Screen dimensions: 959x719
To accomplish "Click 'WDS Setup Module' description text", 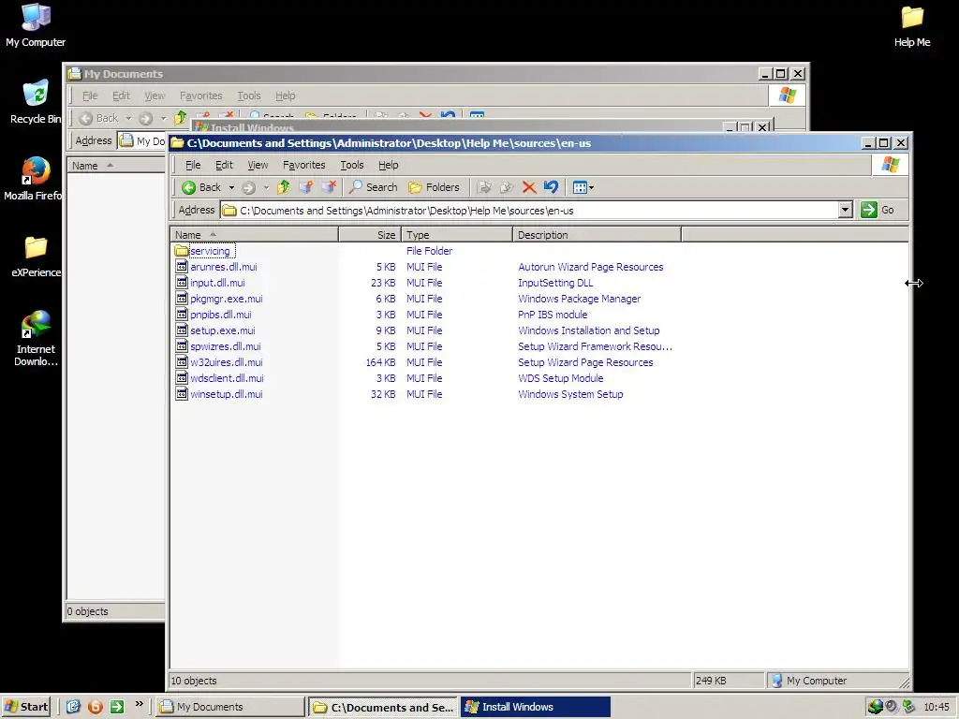I will [x=561, y=378].
